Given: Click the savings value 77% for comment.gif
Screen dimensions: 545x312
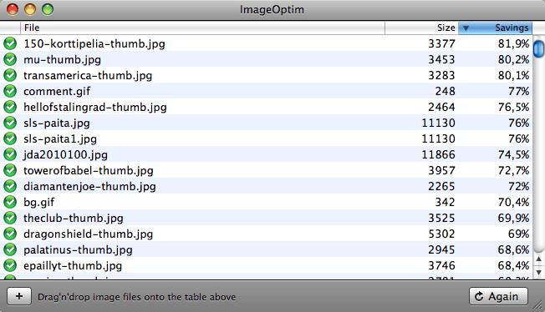Looking at the screenshot, I should tap(518, 91).
